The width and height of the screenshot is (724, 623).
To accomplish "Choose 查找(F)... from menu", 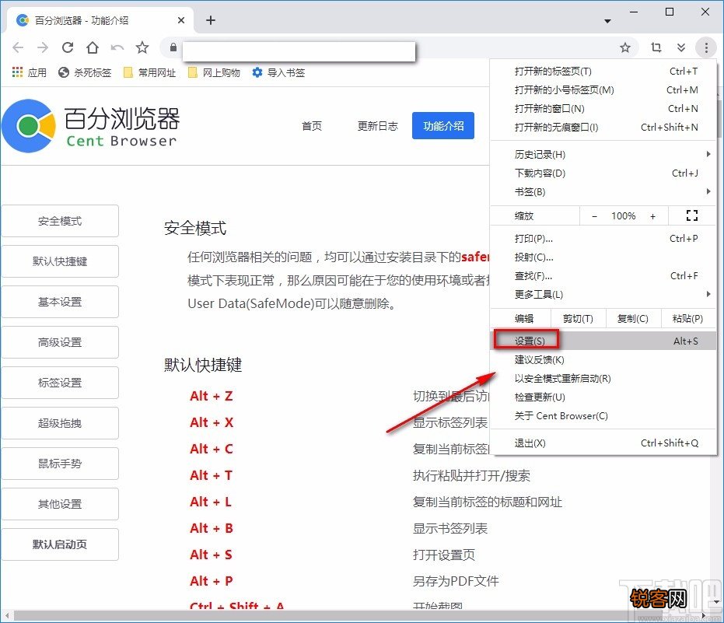I will point(603,275).
